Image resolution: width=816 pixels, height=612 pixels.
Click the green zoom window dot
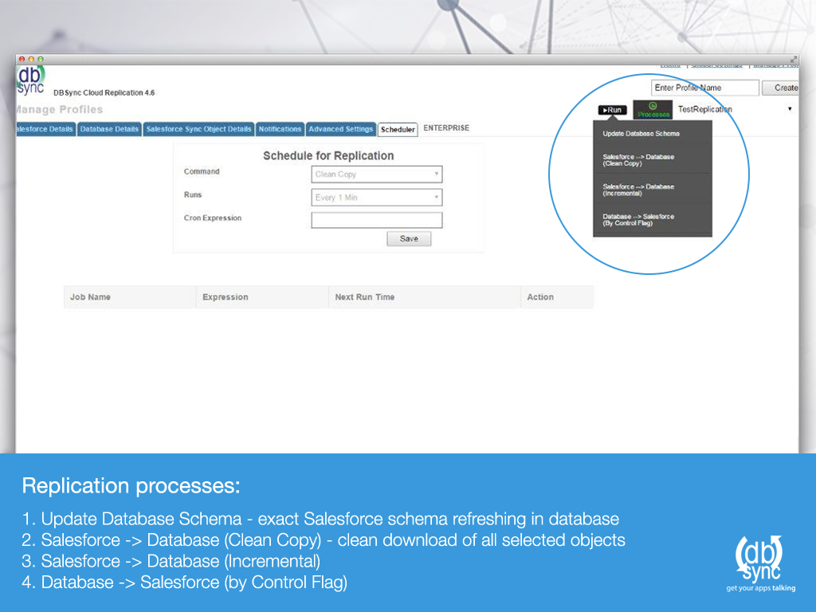click(x=41, y=59)
